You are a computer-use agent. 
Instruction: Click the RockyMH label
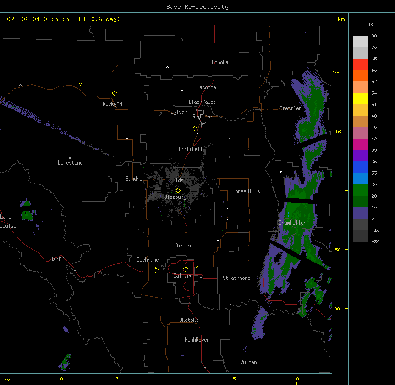pyautogui.click(x=112, y=104)
